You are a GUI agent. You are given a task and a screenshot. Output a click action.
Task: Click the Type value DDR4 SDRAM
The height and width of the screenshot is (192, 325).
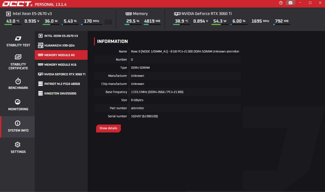click(140, 68)
